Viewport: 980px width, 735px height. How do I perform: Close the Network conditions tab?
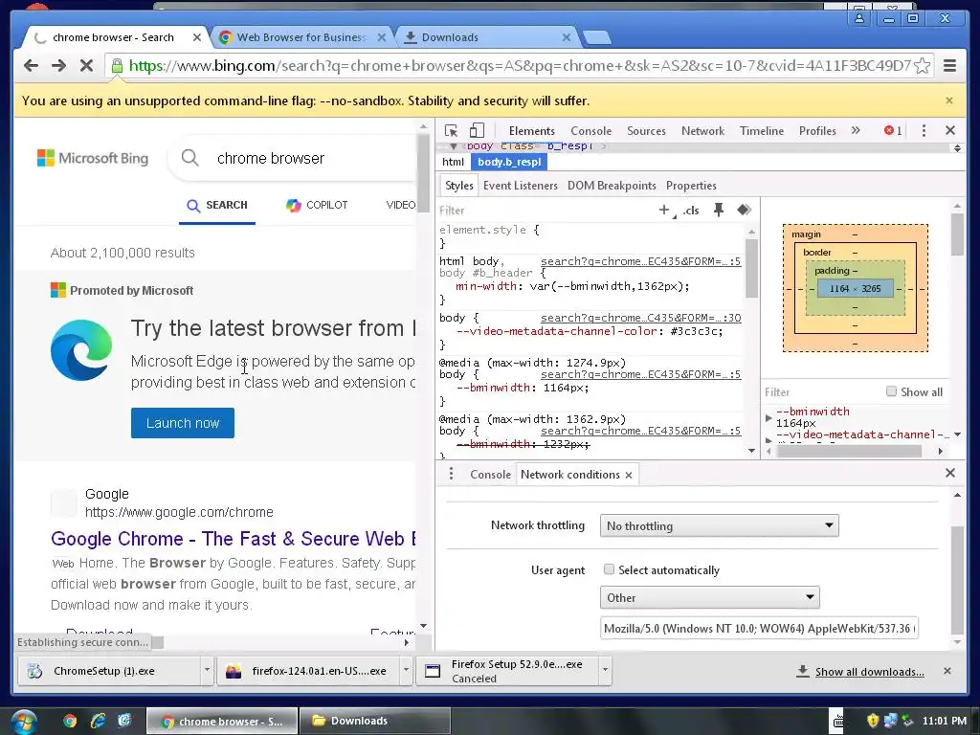[x=629, y=475]
